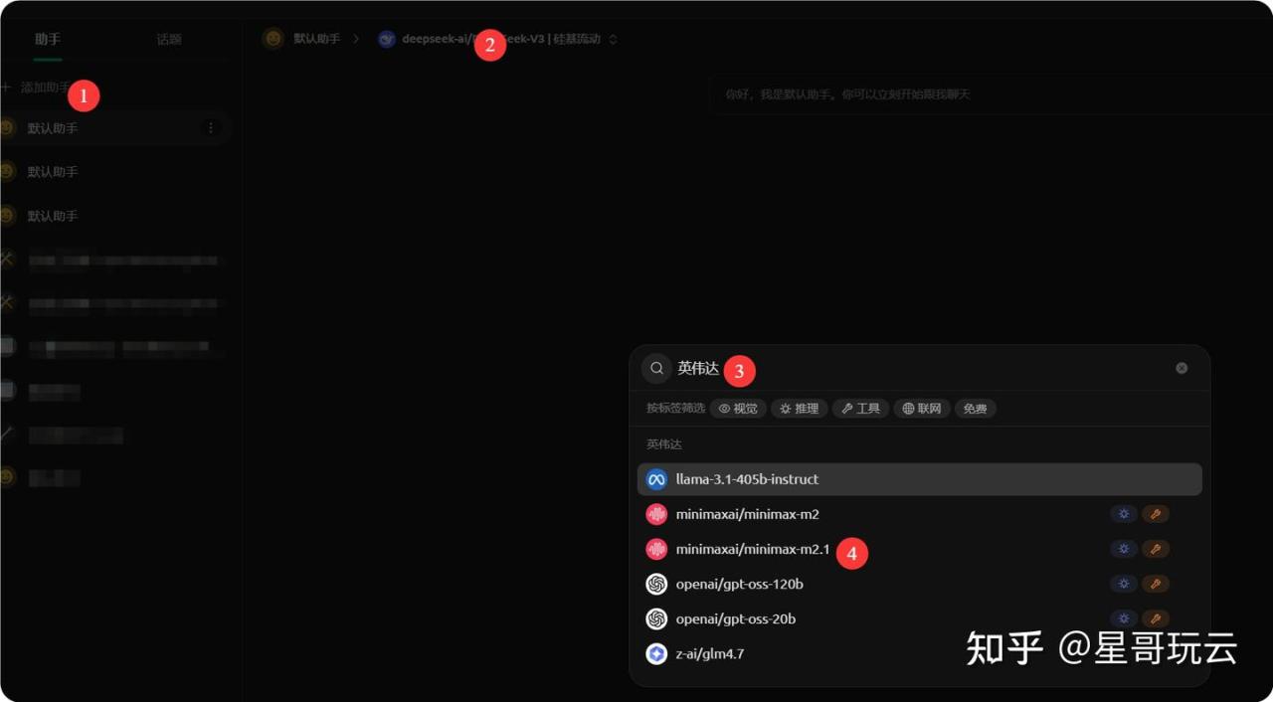Switch to the 助手 tab
The height and width of the screenshot is (702, 1273).
[x=48, y=40]
